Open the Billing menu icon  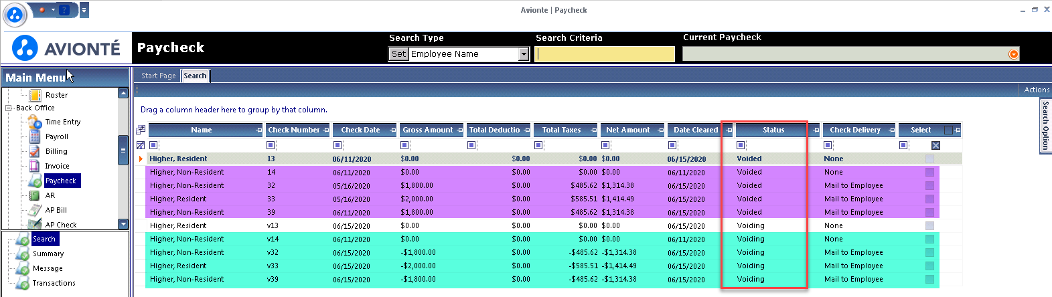(35, 151)
